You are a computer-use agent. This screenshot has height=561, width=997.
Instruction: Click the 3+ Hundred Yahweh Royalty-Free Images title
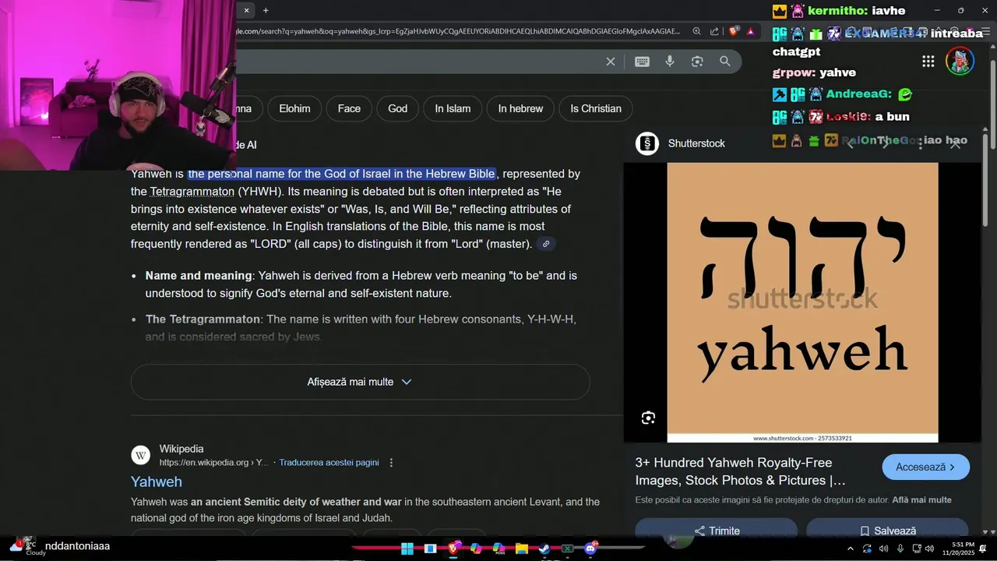pos(740,471)
